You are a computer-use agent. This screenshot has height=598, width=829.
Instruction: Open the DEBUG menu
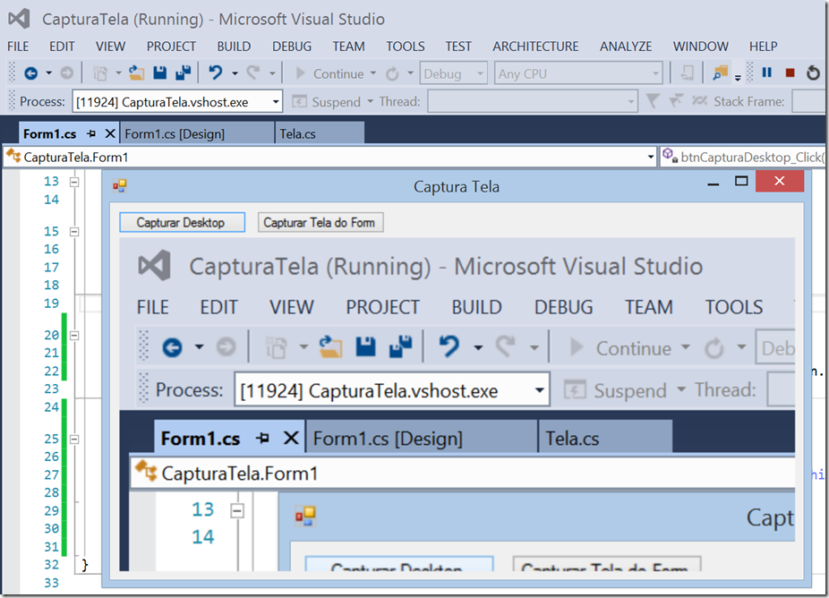point(292,47)
